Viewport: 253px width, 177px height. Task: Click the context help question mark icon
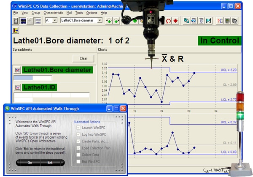220,20
